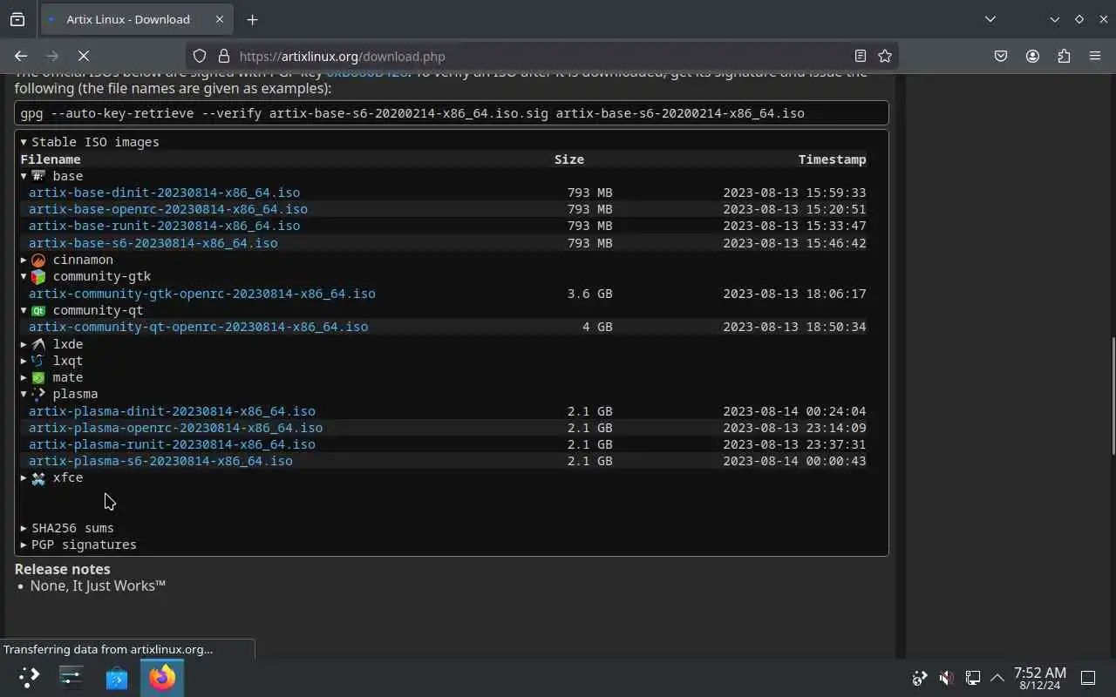Download artix-base-dinit-20230814-x86_64.iso
Viewport: 1116px width, 697px height.
(164, 193)
